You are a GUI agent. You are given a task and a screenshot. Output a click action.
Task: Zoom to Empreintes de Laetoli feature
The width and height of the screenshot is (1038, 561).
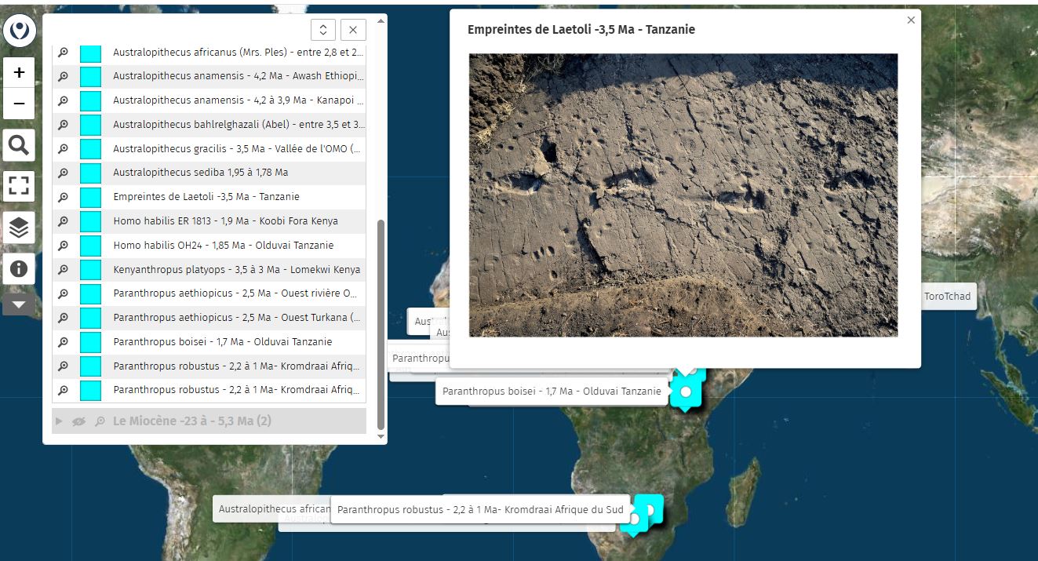coord(64,197)
